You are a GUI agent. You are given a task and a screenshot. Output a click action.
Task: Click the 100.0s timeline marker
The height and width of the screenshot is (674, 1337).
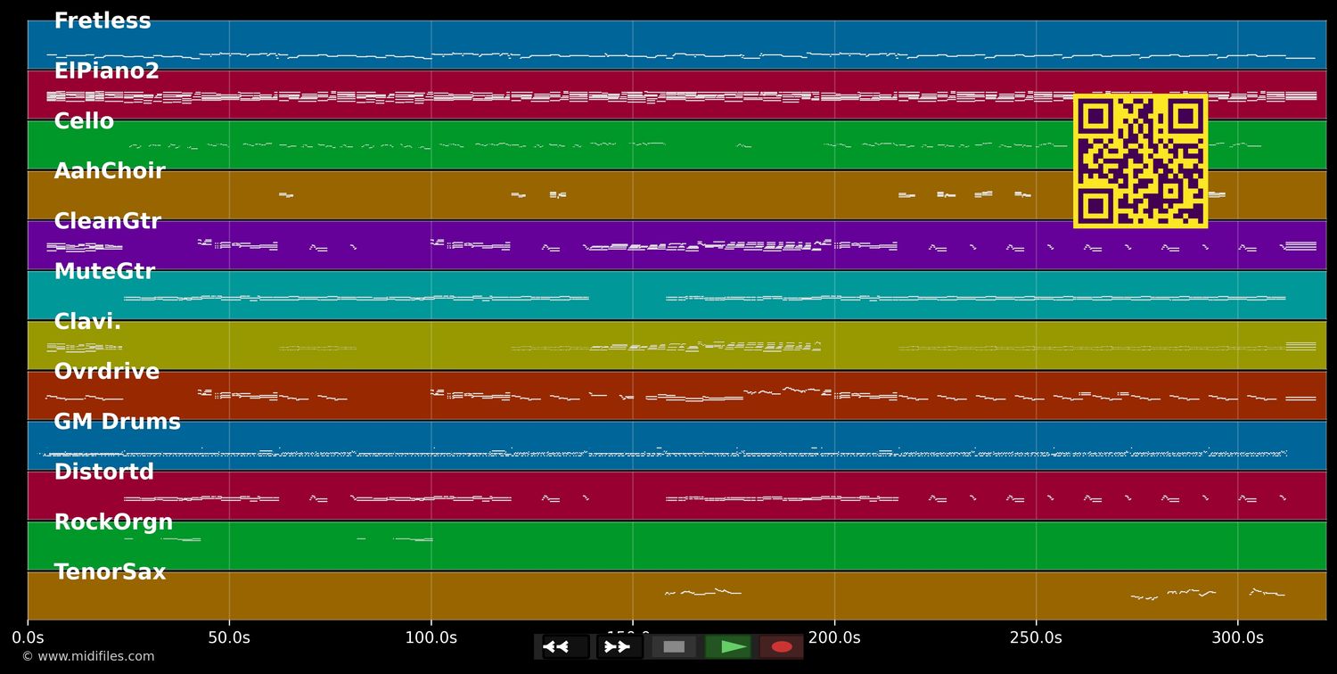pyautogui.click(x=431, y=637)
